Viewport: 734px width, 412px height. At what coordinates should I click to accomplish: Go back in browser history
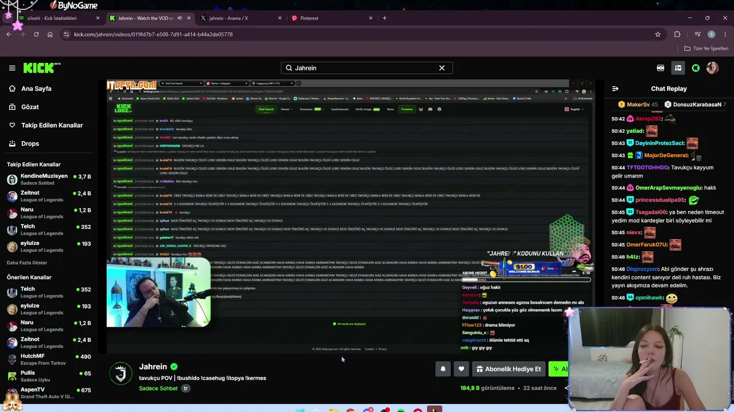9,34
